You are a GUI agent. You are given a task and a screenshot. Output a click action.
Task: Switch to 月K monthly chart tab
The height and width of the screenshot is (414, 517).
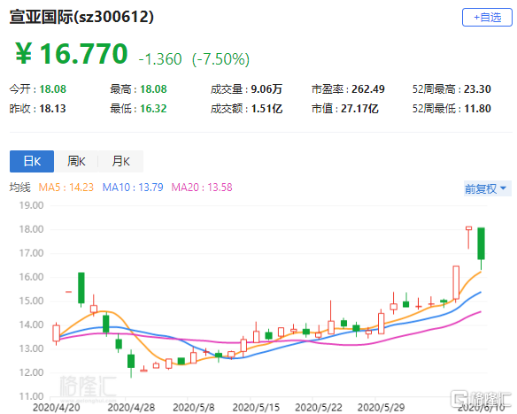(x=120, y=161)
